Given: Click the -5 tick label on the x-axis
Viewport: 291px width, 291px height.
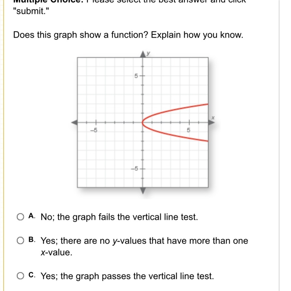Looking at the screenshot, I should 94,130.
